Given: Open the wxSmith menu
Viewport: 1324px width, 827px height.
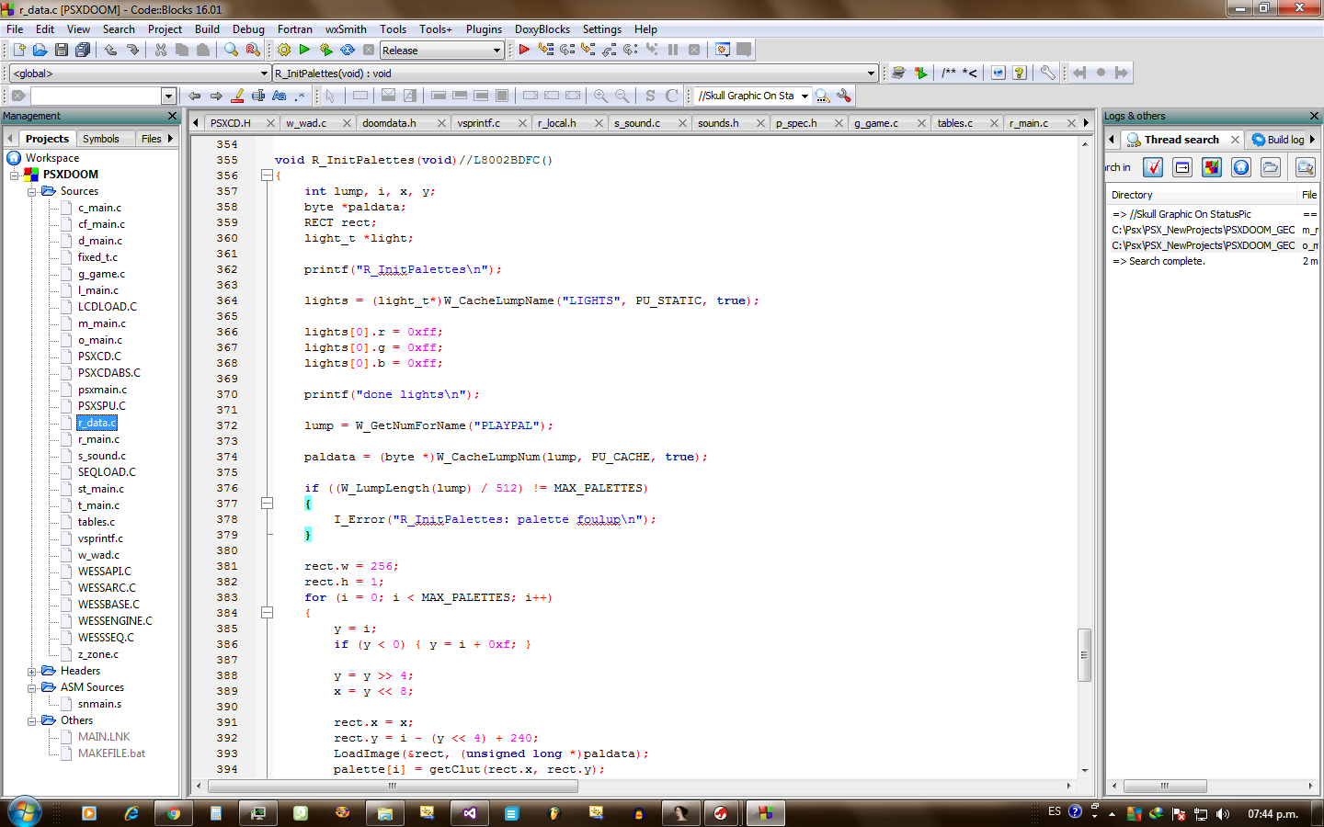Looking at the screenshot, I should pyautogui.click(x=346, y=29).
